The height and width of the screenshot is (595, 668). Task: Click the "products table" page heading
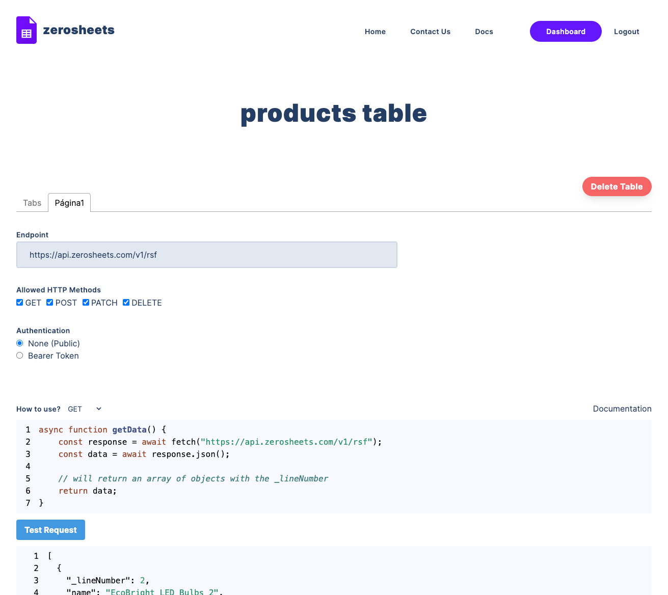tap(334, 113)
